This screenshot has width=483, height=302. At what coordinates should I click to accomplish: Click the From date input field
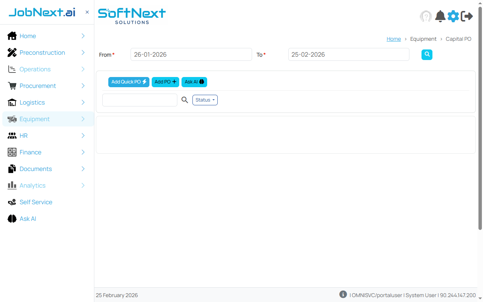(x=191, y=54)
